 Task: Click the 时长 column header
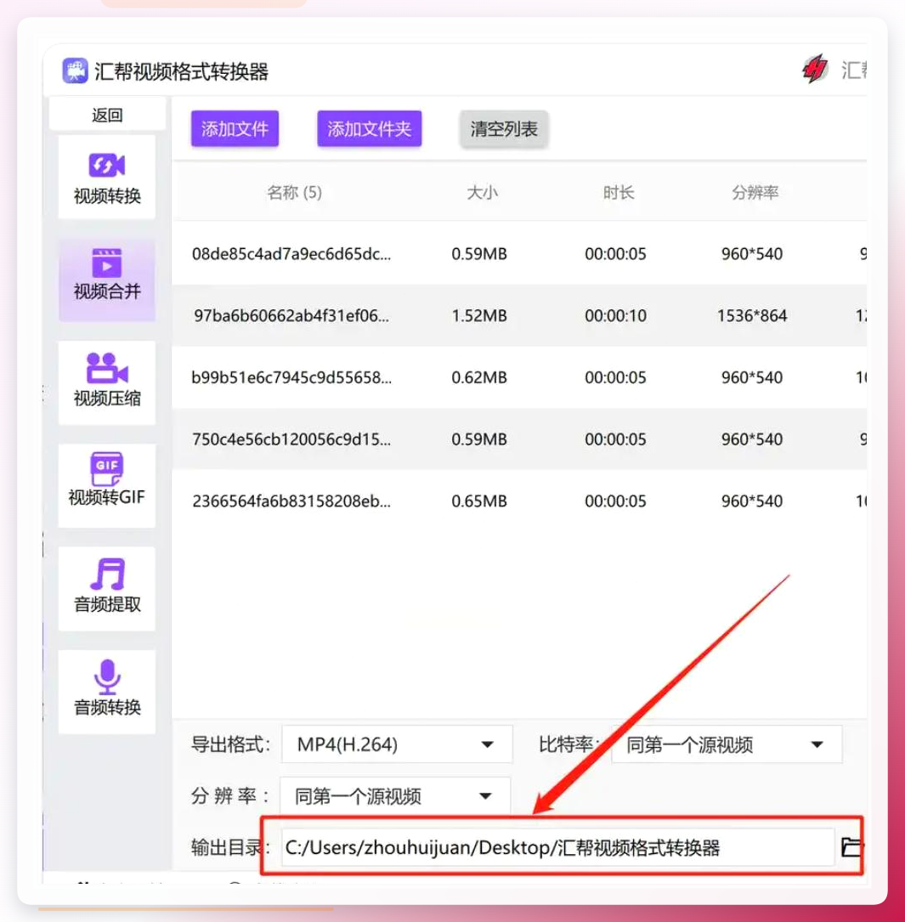619,192
